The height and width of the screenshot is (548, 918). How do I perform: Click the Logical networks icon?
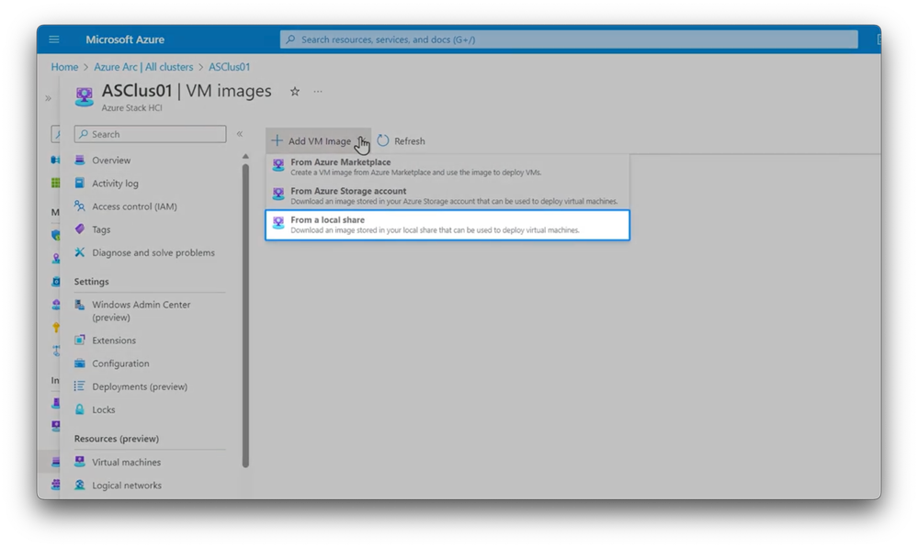point(80,485)
